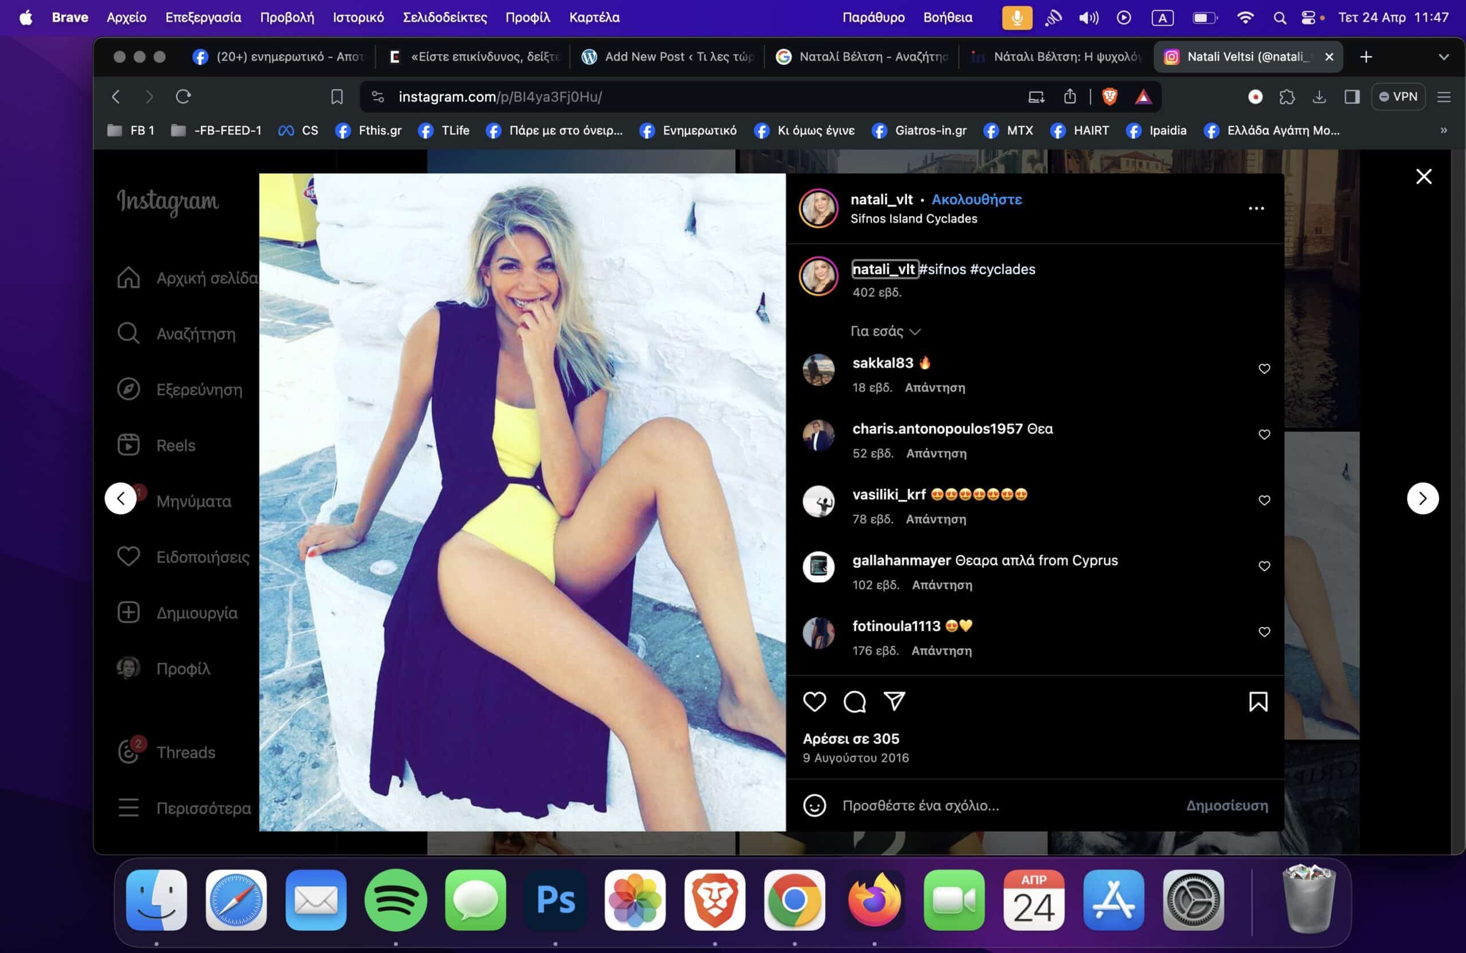Click the #cyclades hashtag
The image size is (1466, 953).
[x=1002, y=269]
